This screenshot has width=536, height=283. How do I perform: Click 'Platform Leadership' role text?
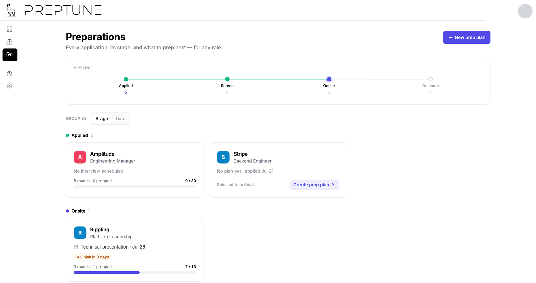pyautogui.click(x=112, y=237)
